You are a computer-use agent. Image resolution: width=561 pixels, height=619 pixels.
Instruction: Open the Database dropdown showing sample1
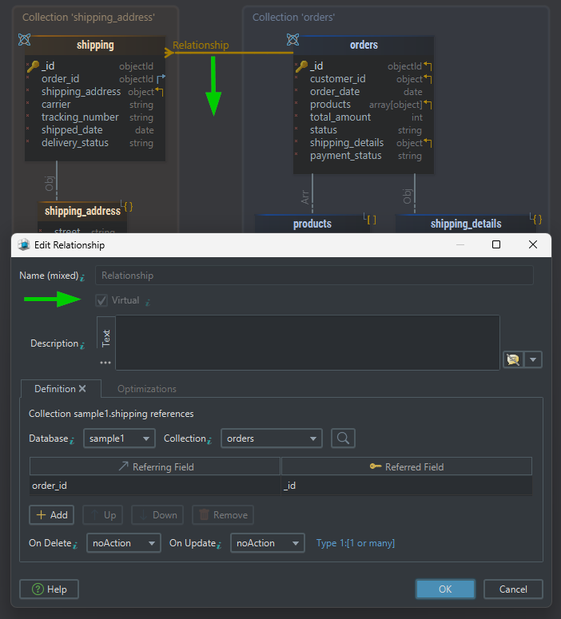(x=119, y=438)
